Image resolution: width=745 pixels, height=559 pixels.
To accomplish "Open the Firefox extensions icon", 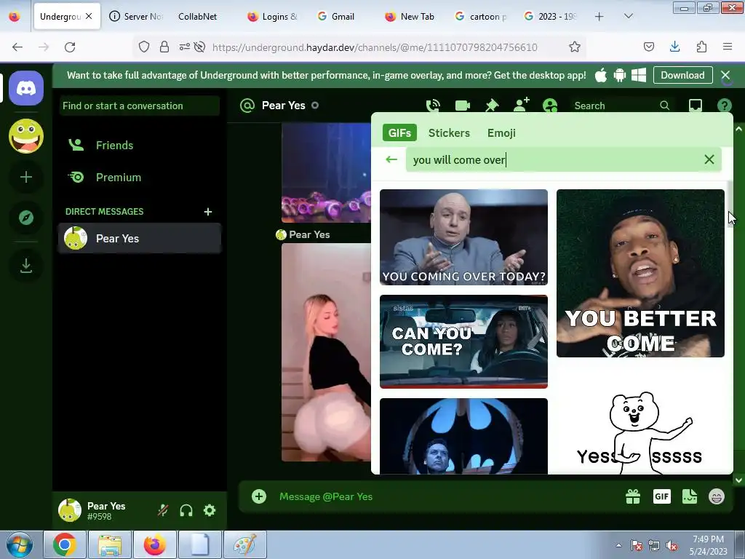I will [x=701, y=47].
